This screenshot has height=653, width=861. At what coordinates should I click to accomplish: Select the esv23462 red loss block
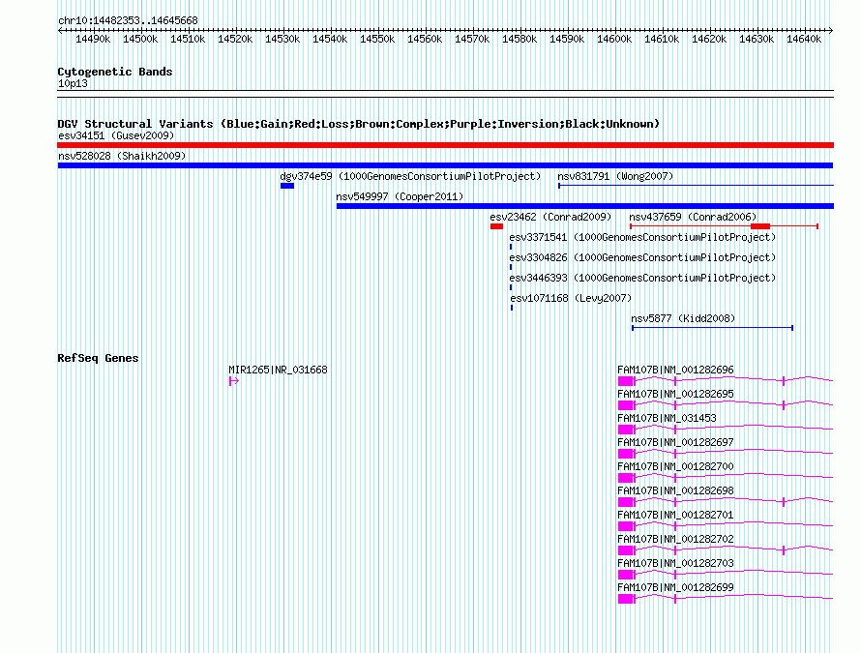496,226
